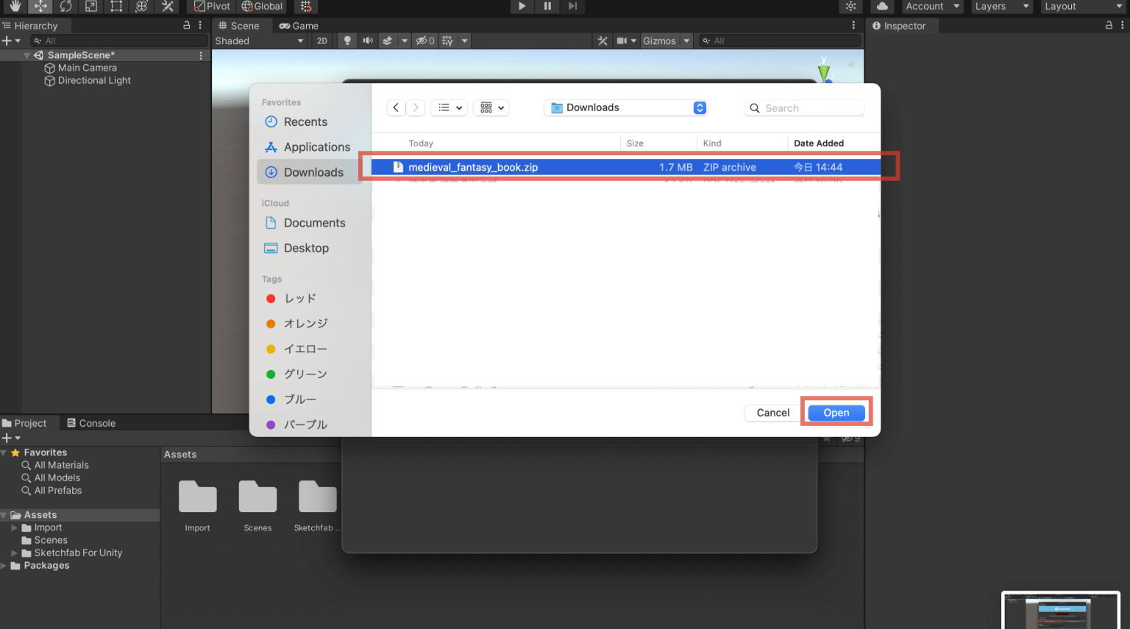This screenshot has height=629, width=1130.
Task: Select the Move tool
Action: coord(40,7)
